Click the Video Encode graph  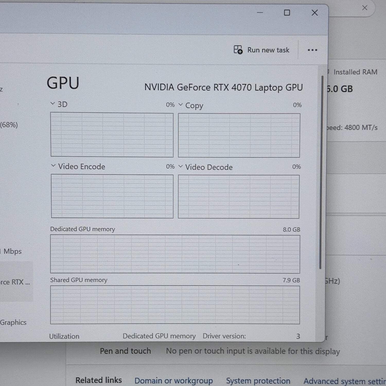coord(112,196)
